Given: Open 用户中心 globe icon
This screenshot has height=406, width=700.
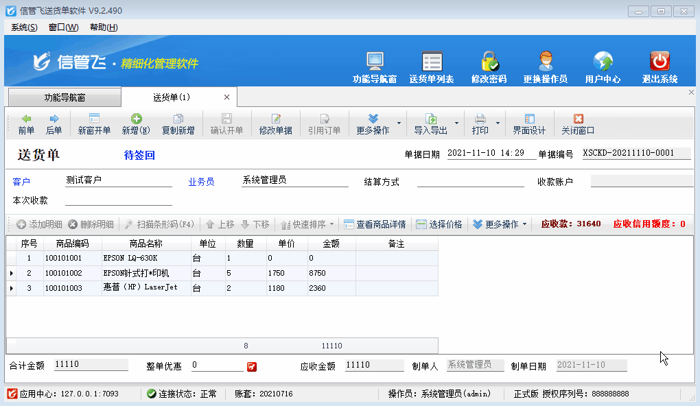Looking at the screenshot, I should (603, 62).
